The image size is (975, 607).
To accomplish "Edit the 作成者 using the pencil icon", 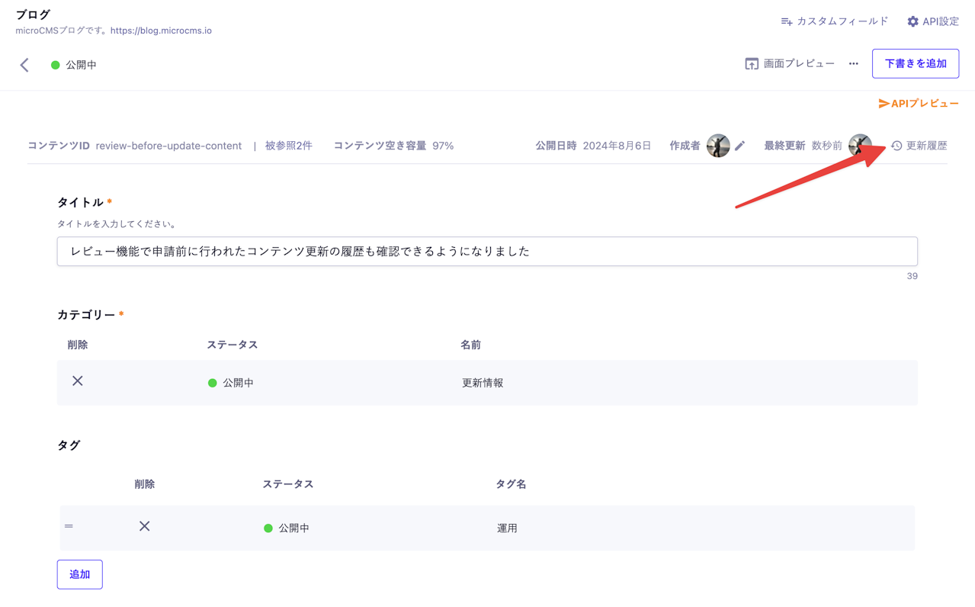I will (x=741, y=145).
